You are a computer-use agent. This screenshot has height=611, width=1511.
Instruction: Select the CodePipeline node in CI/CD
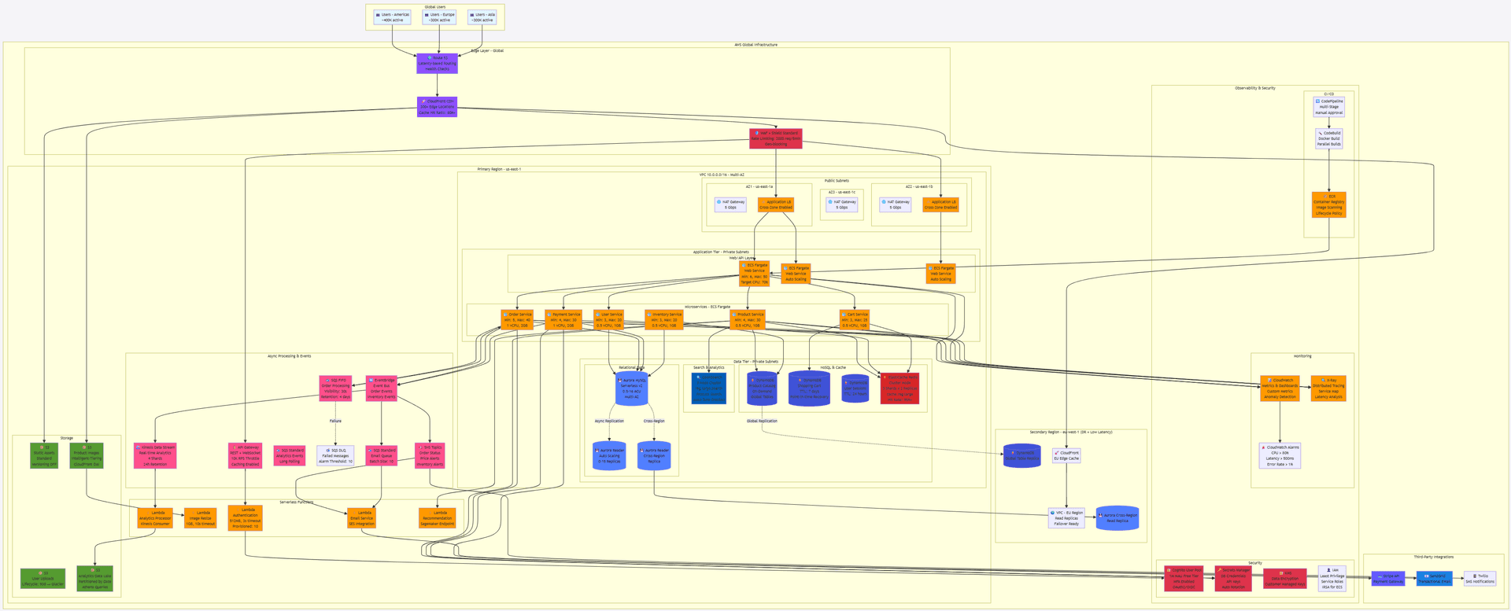1328,107
